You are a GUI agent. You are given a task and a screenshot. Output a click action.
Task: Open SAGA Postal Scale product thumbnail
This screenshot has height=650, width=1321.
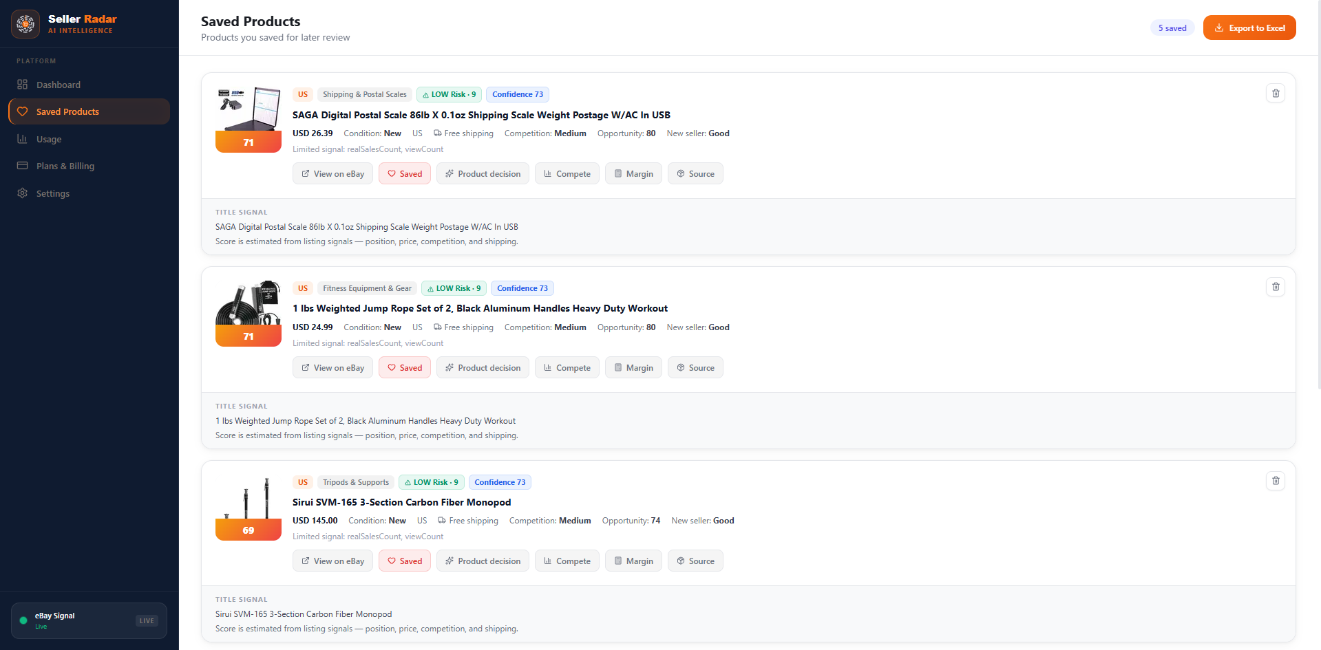pyautogui.click(x=249, y=120)
